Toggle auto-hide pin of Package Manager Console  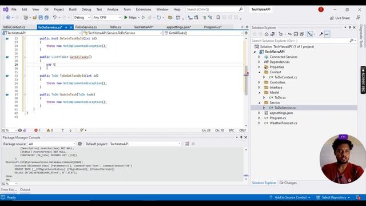[x=241, y=137]
